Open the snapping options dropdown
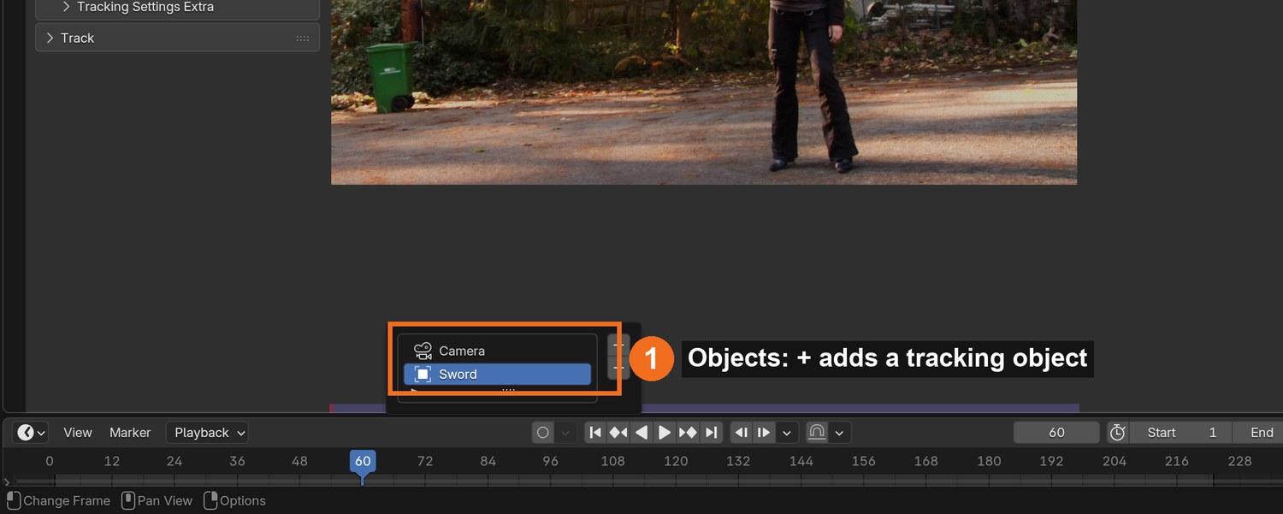Image resolution: width=1283 pixels, height=514 pixels. 840,433
